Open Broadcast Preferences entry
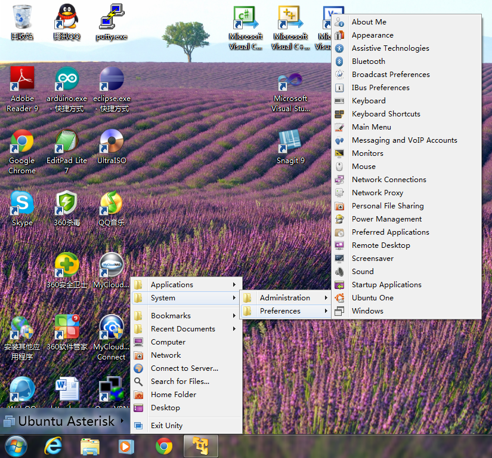The width and height of the screenshot is (492, 458). pos(406,75)
